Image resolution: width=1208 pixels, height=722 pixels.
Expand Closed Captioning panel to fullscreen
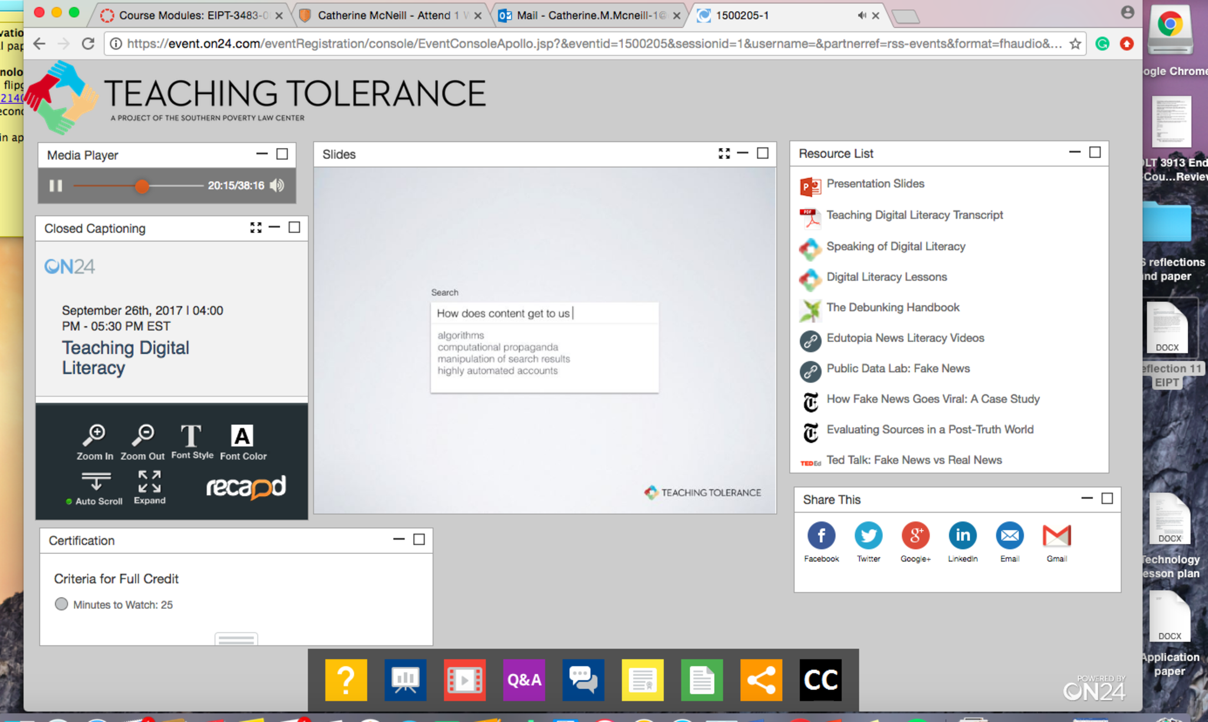(255, 228)
